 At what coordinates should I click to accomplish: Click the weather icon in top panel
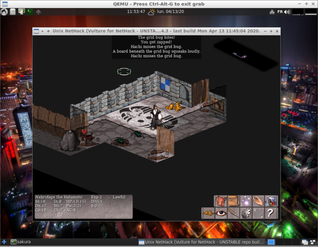tap(151, 12)
